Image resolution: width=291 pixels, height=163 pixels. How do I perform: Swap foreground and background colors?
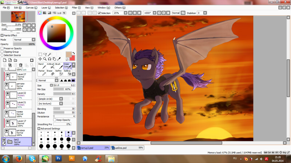74,53
